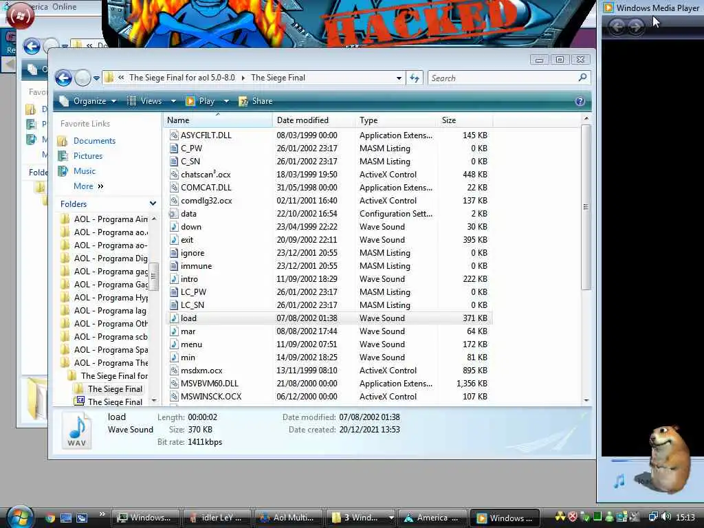This screenshot has height=528, width=704.
Task: Sort by Size column header
Action: pos(465,120)
